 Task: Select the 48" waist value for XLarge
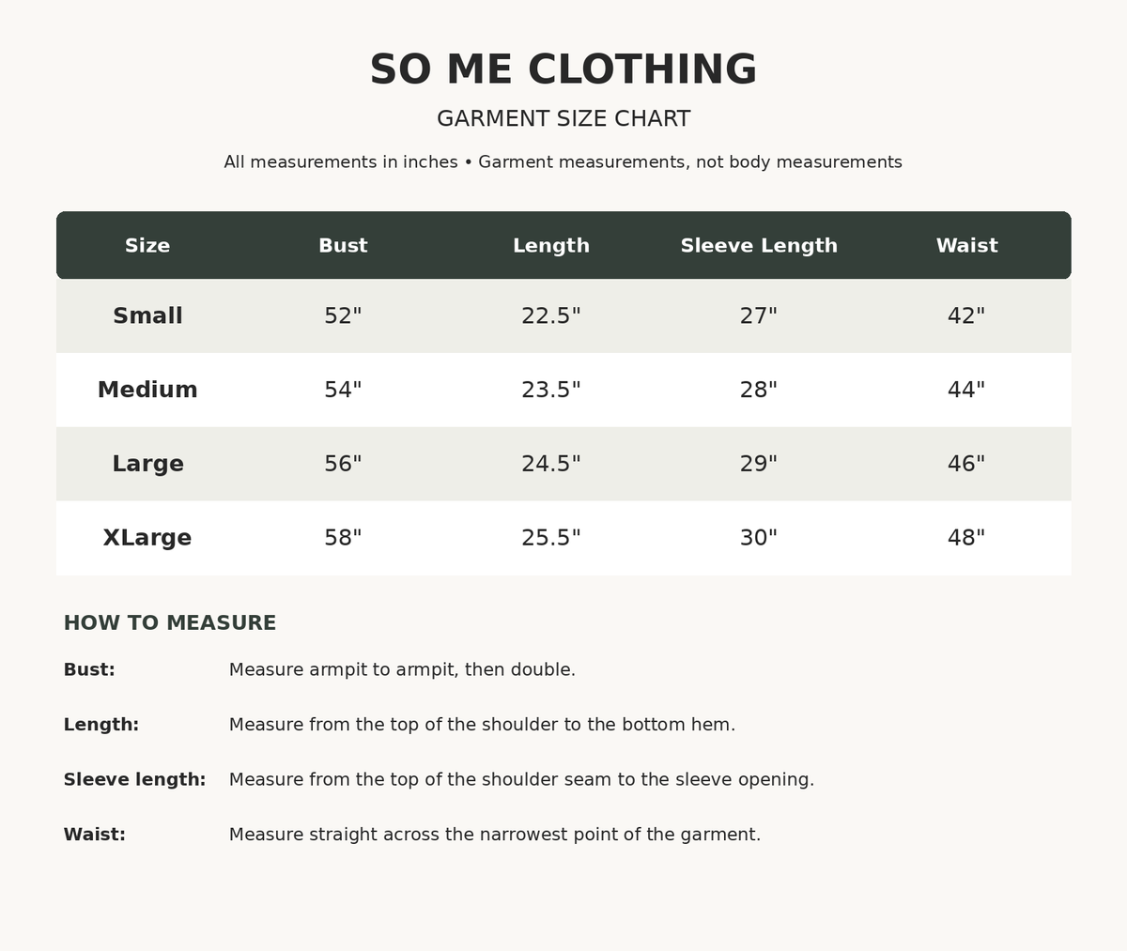[x=966, y=538]
